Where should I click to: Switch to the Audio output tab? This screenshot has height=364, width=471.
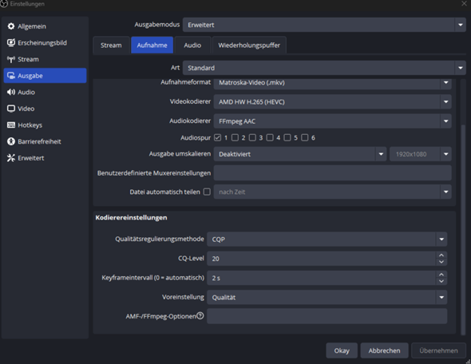point(192,45)
